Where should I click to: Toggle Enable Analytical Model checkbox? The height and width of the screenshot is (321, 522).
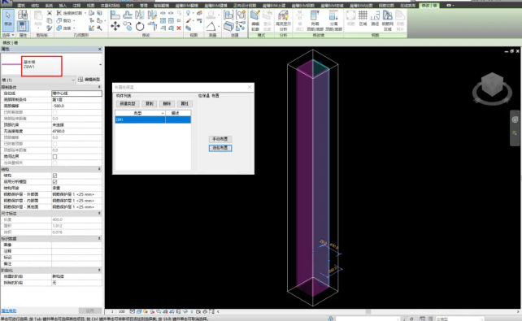coord(55,181)
